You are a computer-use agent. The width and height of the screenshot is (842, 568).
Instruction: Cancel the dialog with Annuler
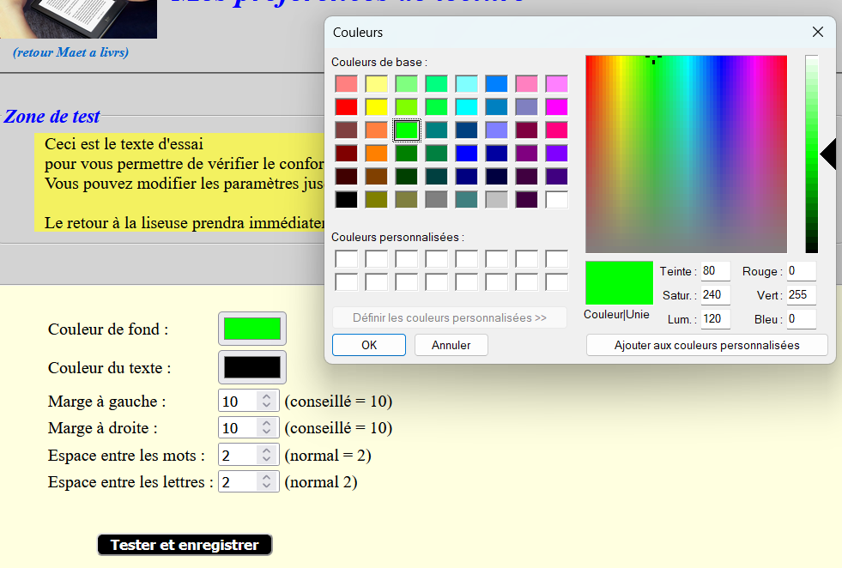click(x=451, y=345)
